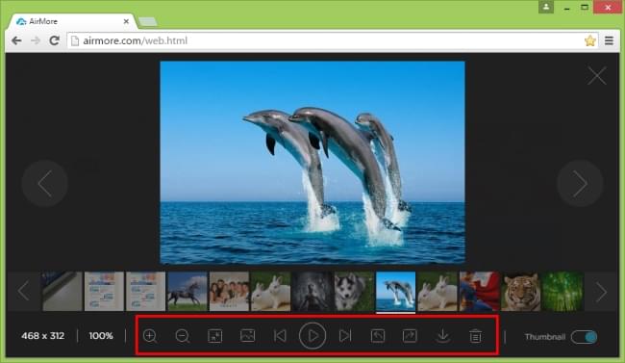Click the actual-size image icon
625x363 pixels.
coord(247,335)
